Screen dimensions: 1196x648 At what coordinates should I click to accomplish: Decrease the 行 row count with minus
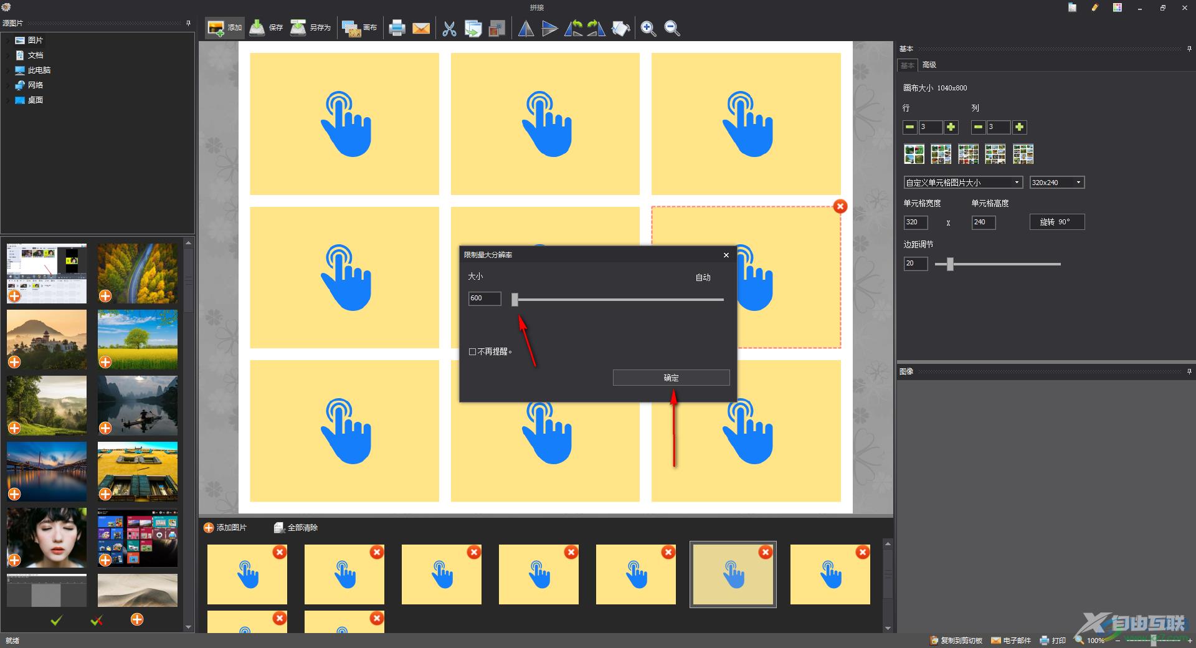910,127
